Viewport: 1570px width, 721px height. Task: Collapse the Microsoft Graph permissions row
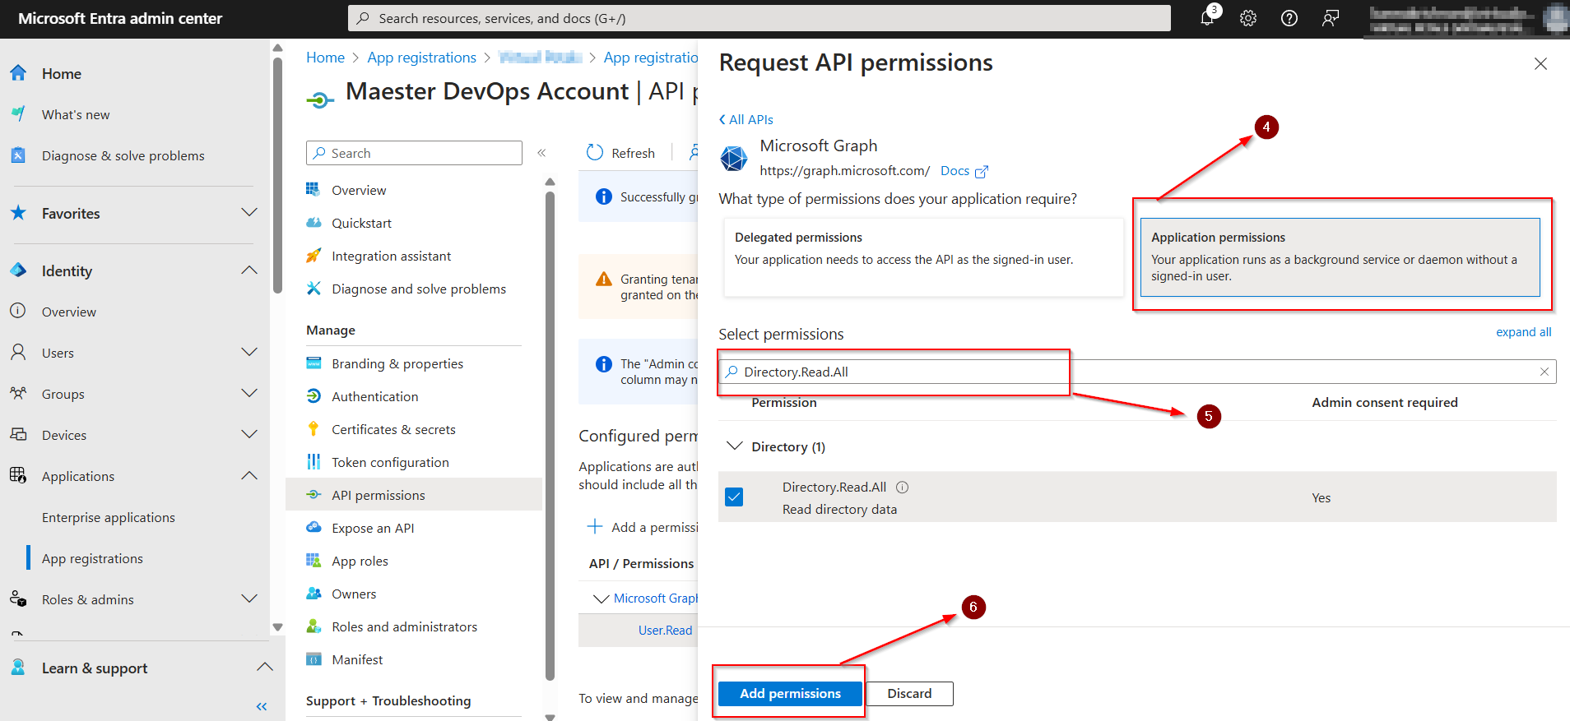point(602,599)
